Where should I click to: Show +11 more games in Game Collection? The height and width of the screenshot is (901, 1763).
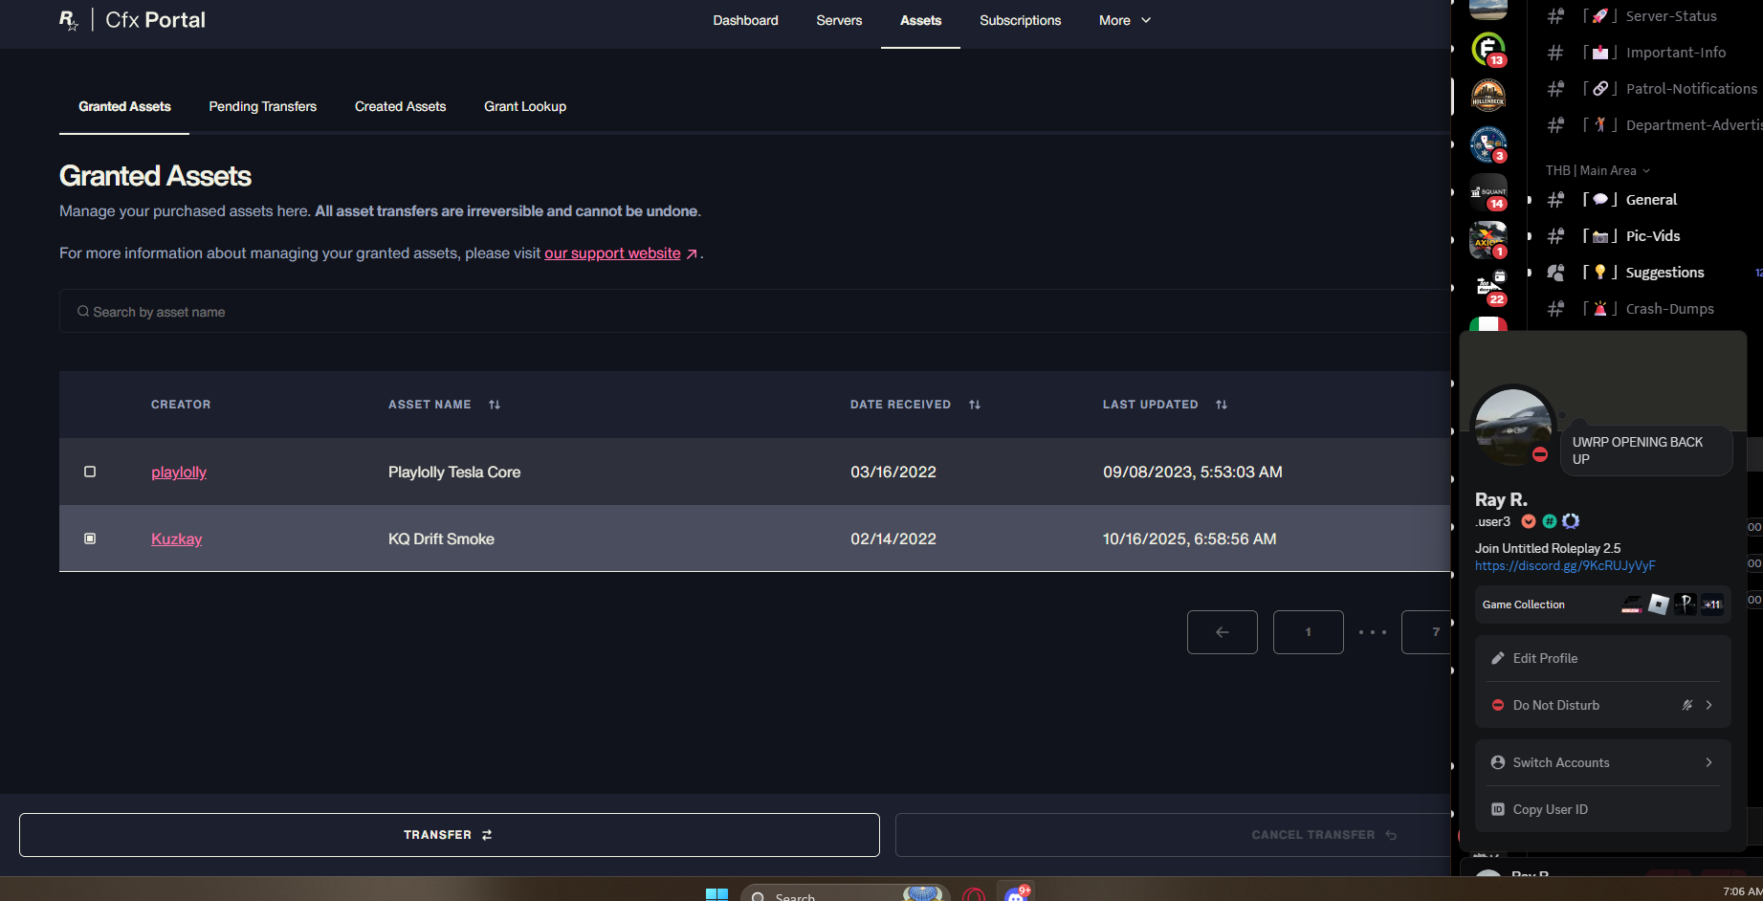click(1712, 604)
